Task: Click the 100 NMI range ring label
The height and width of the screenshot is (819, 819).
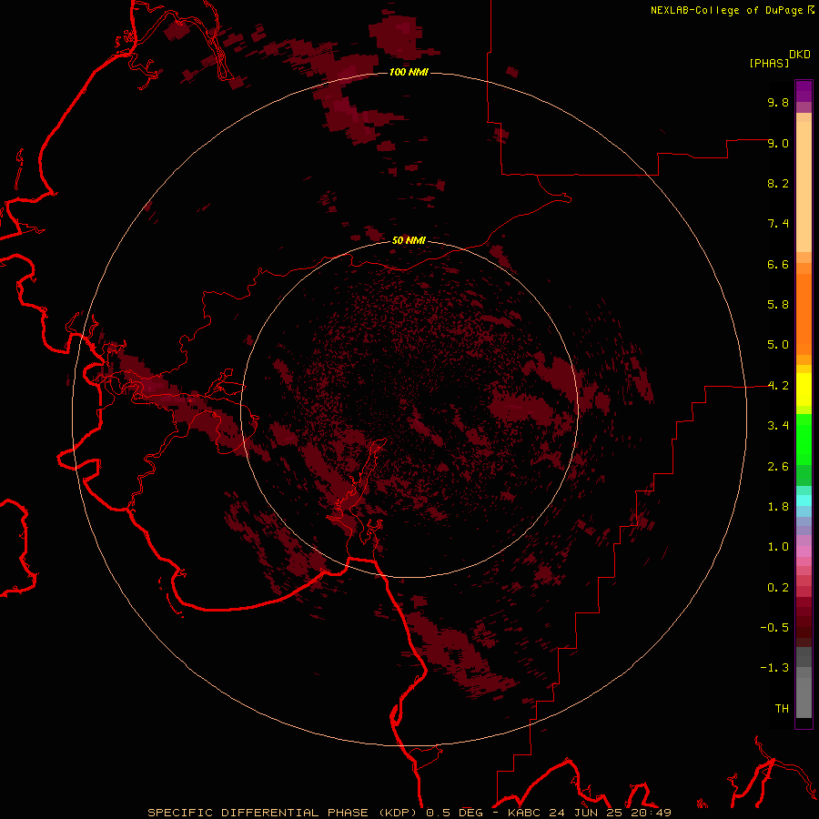Action: pos(409,72)
